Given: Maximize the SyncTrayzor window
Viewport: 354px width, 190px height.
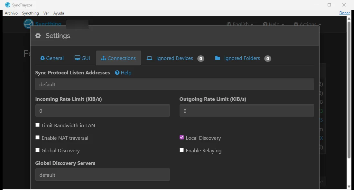Looking at the screenshot, I should point(329,5).
